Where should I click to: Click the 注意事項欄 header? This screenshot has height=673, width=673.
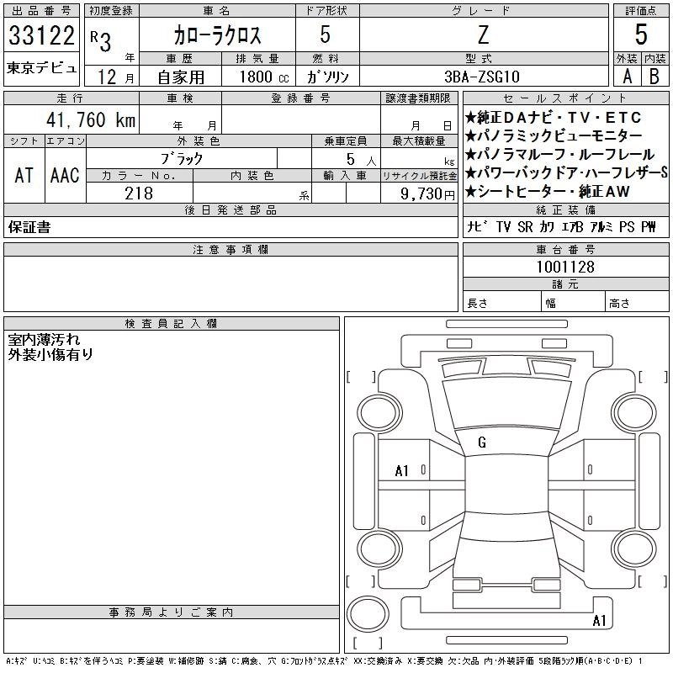click(231, 249)
